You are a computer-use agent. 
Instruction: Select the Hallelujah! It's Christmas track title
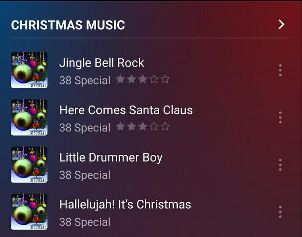(x=125, y=204)
